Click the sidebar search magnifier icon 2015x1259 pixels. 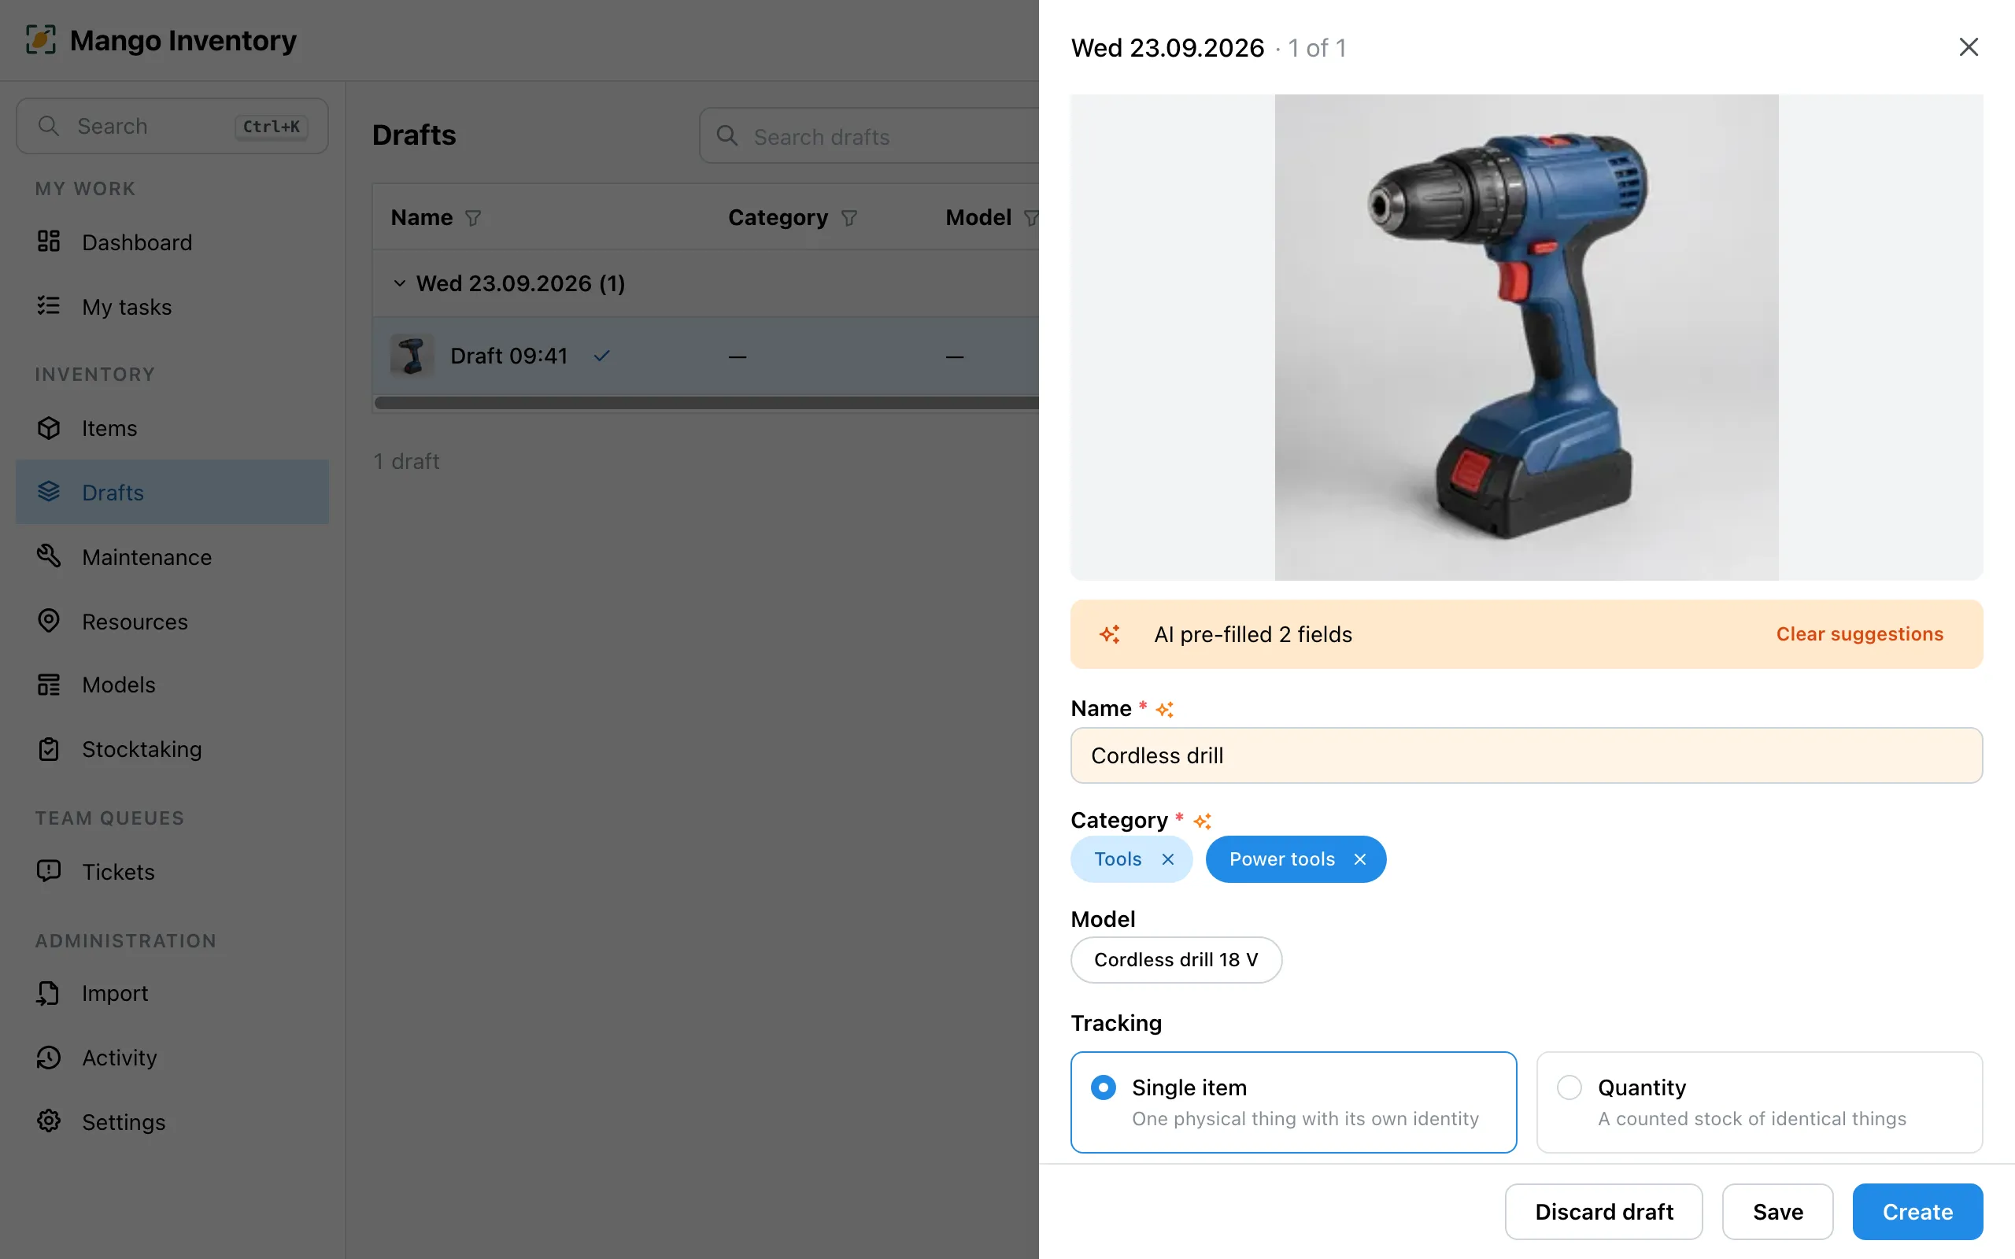pos(48,126)
